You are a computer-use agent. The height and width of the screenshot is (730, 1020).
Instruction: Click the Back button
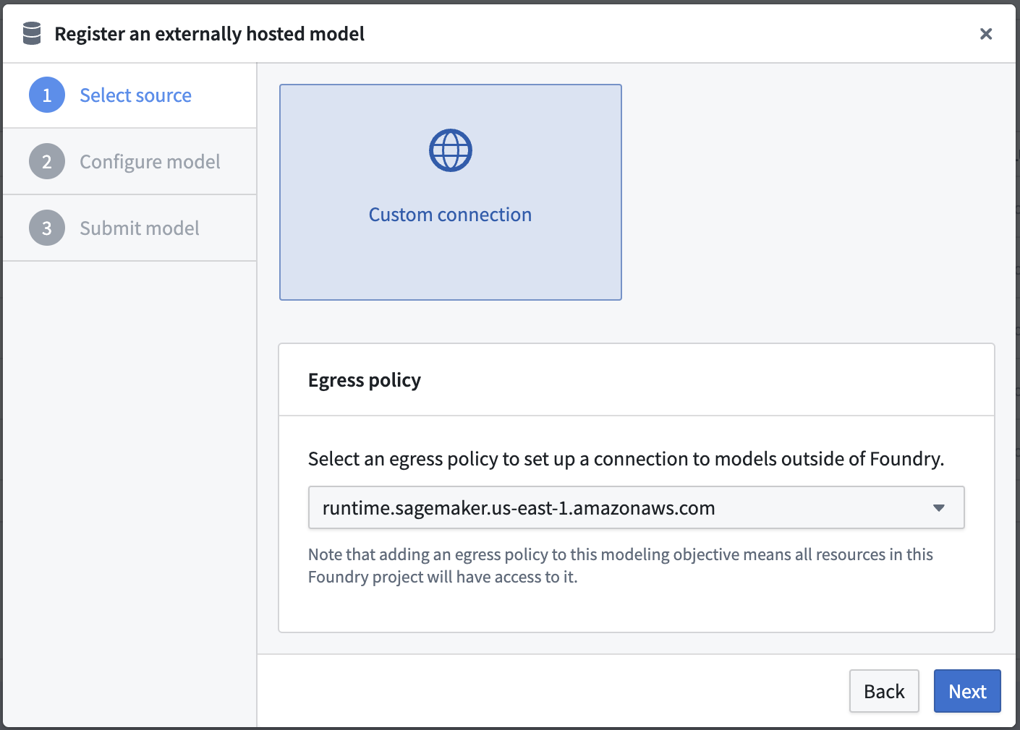[x=884, y=691]
